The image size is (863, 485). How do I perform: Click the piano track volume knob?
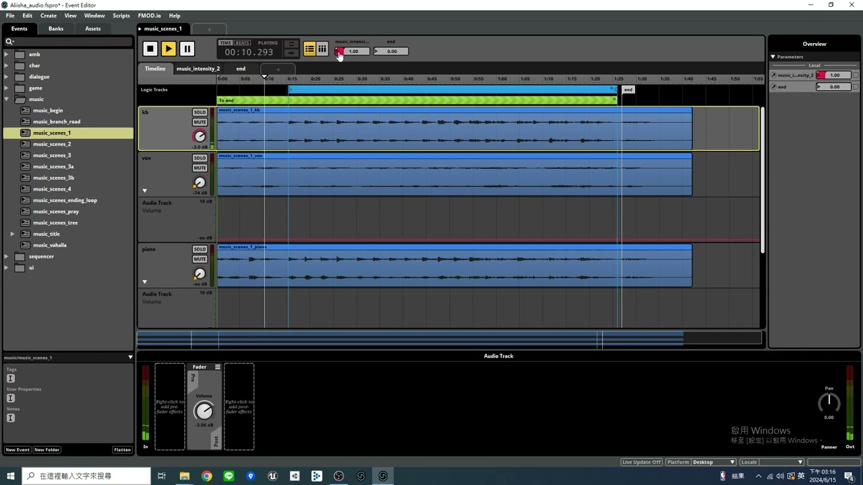pyautogui.click(x=200, y=273)
